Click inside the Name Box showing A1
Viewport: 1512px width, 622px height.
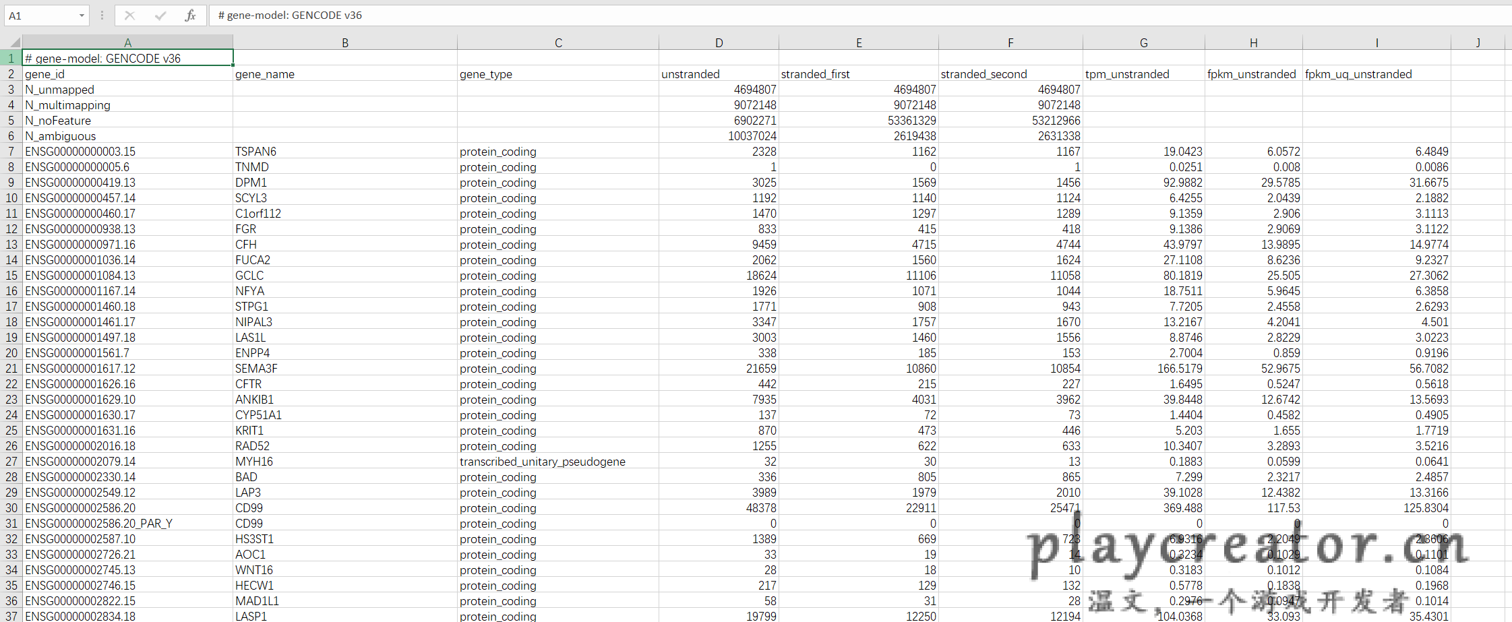(x=40, y=15)
